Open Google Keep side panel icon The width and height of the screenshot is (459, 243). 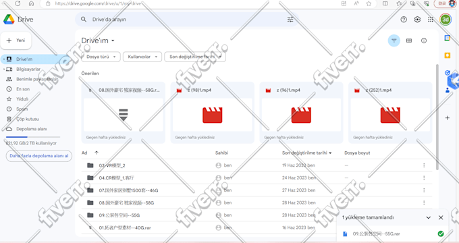pos(448,55)
